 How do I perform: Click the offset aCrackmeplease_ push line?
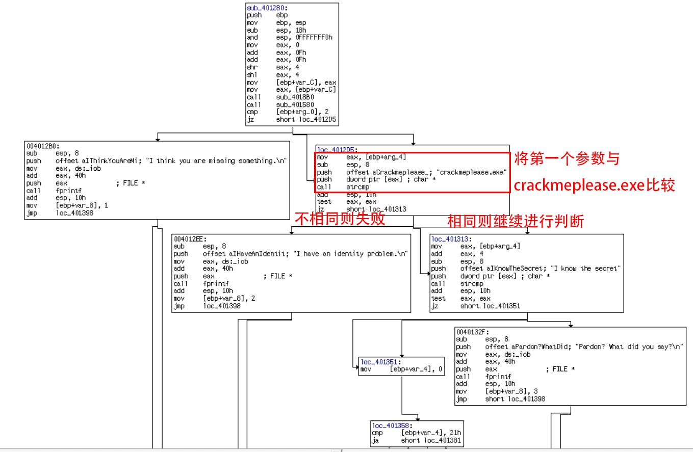[412, 172]
